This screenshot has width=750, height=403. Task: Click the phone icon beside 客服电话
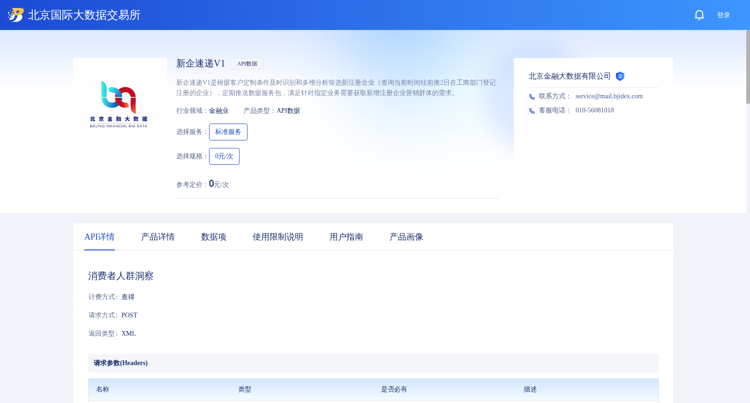(532, 111)
